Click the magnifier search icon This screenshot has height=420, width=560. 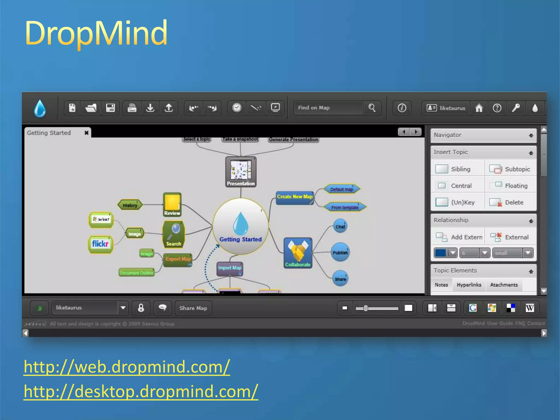click(372, 108)
